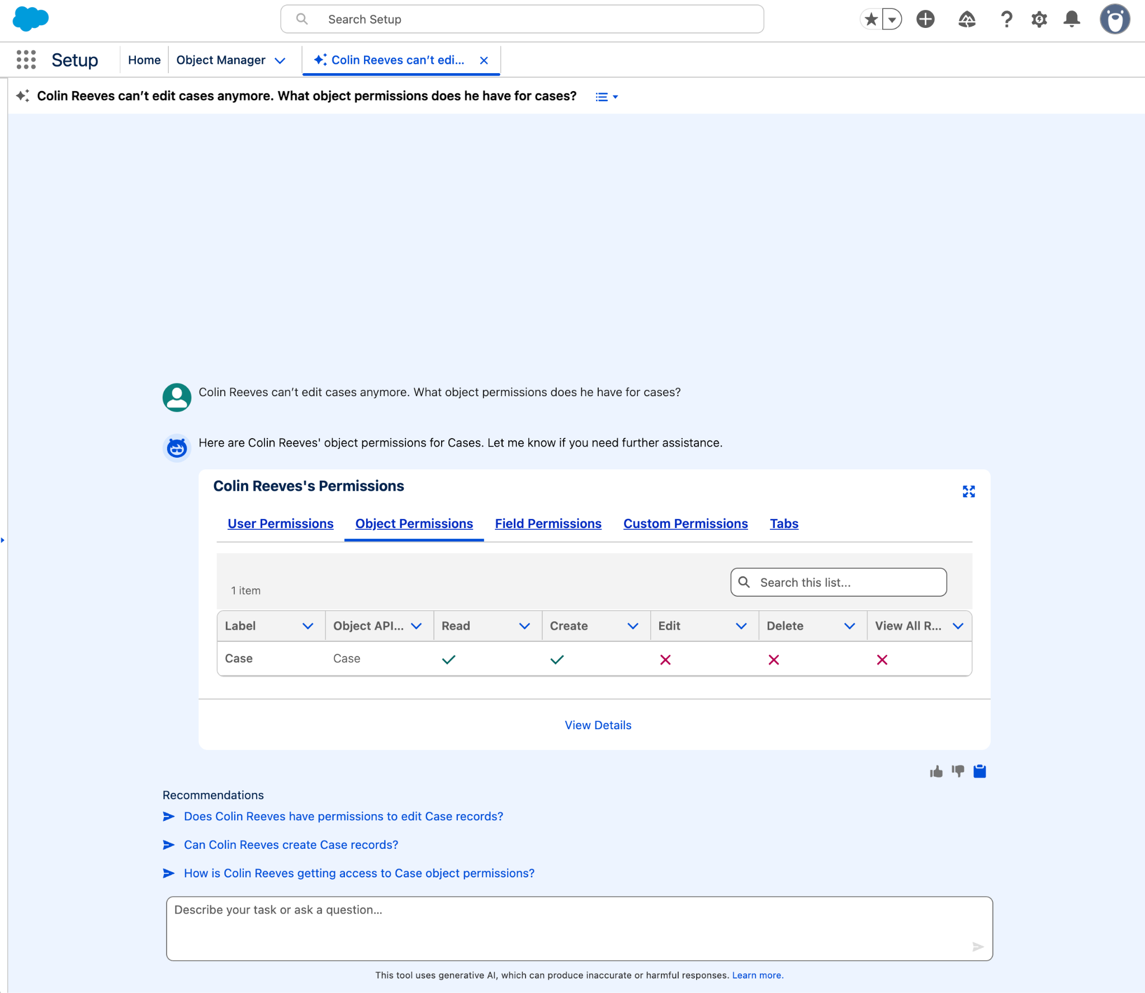
Task: Click the Favorites star icon
Action: pyautogui.click(x=870, y=20)
